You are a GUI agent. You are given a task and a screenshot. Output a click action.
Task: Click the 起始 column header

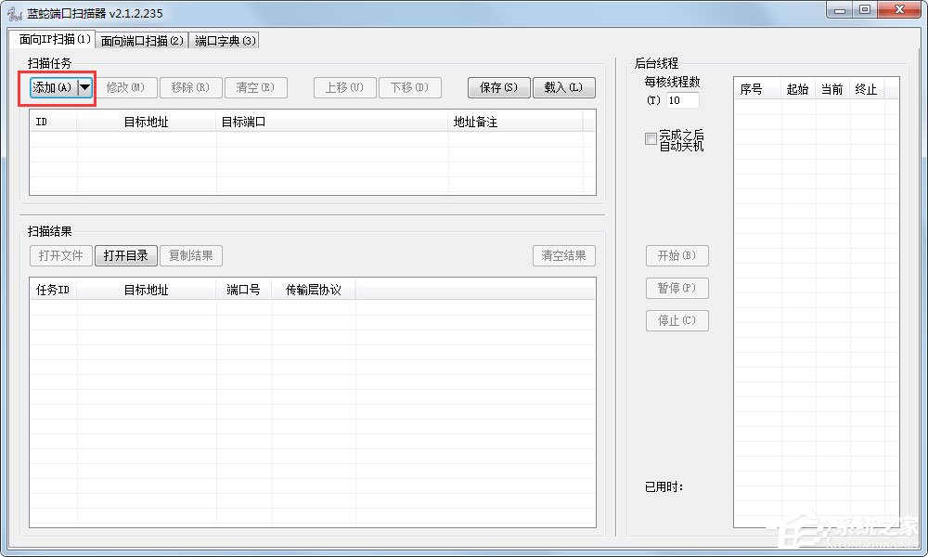(798, 89)
